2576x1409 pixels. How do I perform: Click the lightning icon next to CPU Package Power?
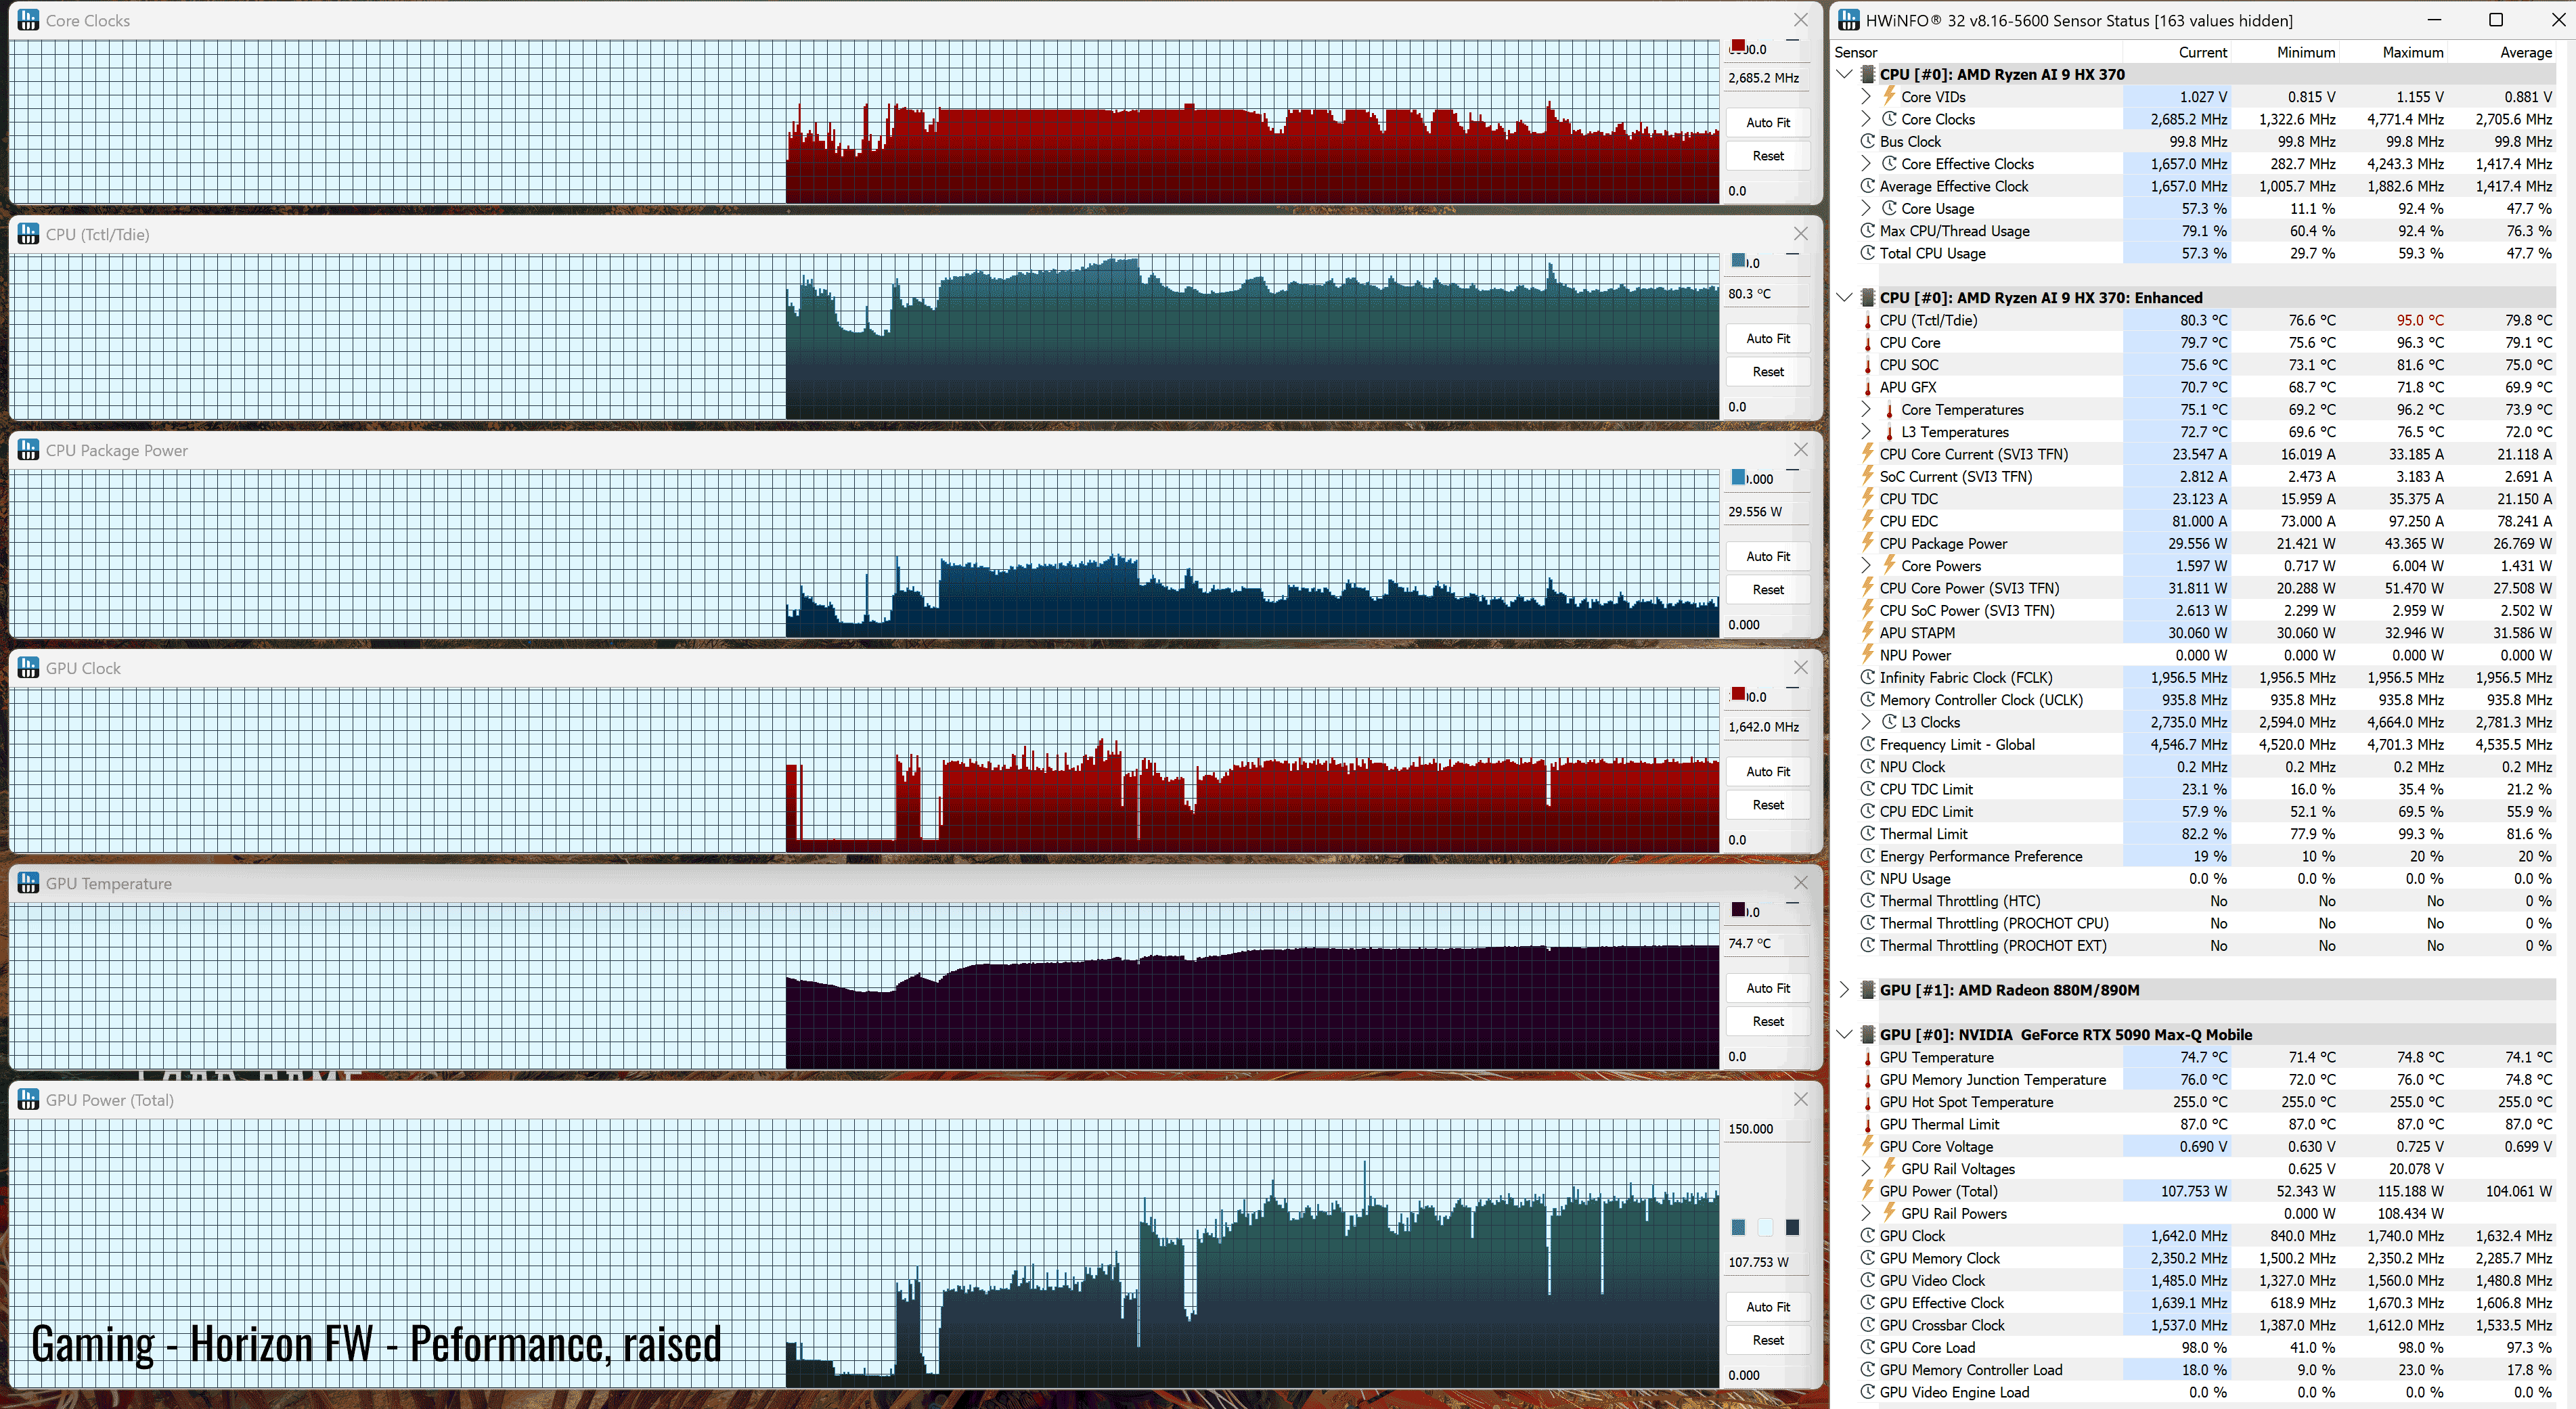coord(1867,543)
